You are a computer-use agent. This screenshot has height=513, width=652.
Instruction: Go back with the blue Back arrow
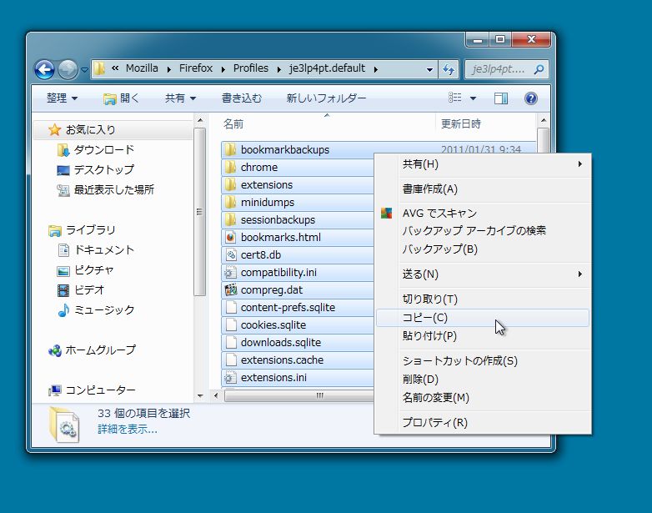click(44, 69)
